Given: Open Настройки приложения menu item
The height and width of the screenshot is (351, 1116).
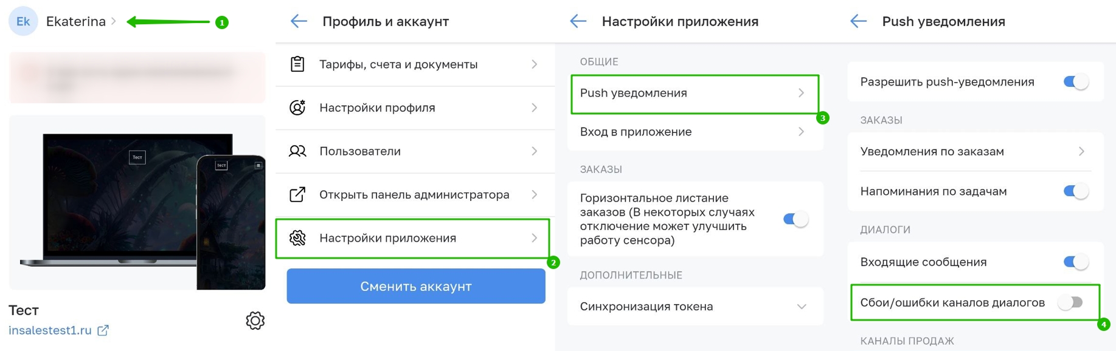Looking at the screenshot, I should [412, 238].
